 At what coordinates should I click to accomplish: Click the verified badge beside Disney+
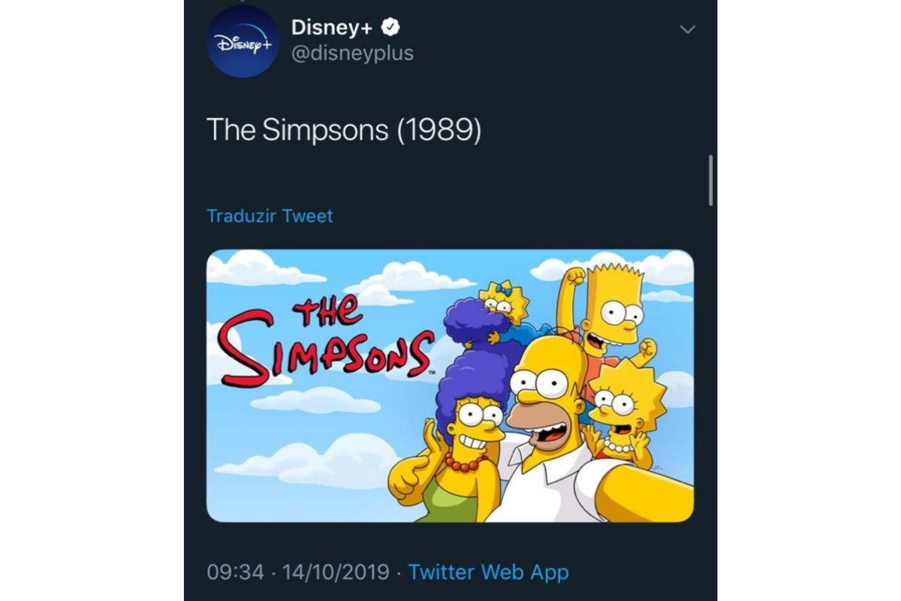tap(391, 28)
